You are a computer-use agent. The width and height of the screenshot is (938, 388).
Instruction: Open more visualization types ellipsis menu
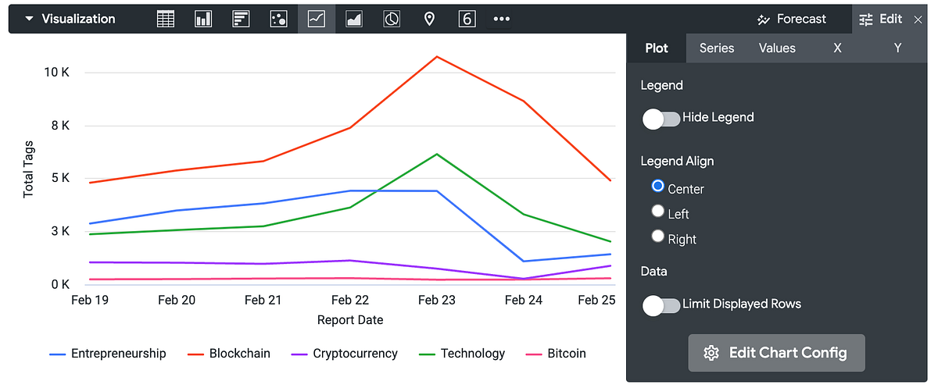(502, 20)
